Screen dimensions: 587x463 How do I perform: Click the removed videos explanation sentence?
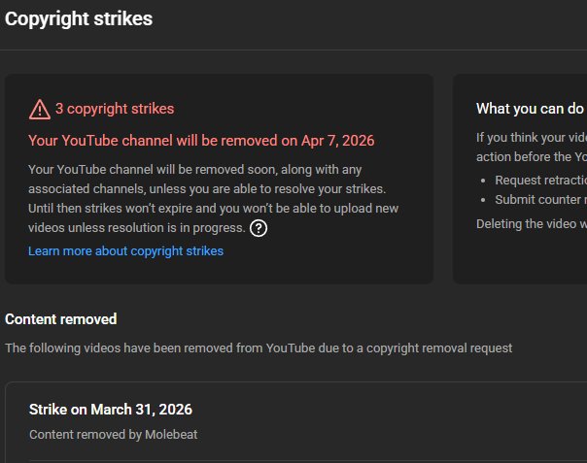tap(259, 348)
